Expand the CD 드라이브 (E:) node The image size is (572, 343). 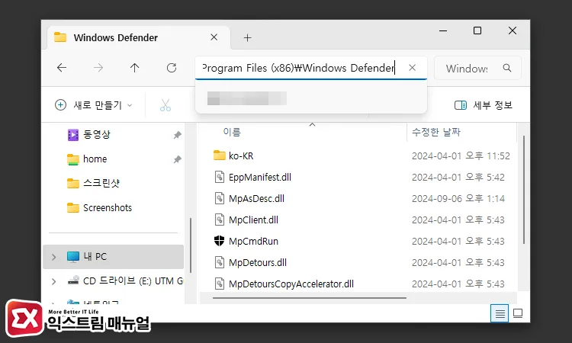click(x=54, y=281)
